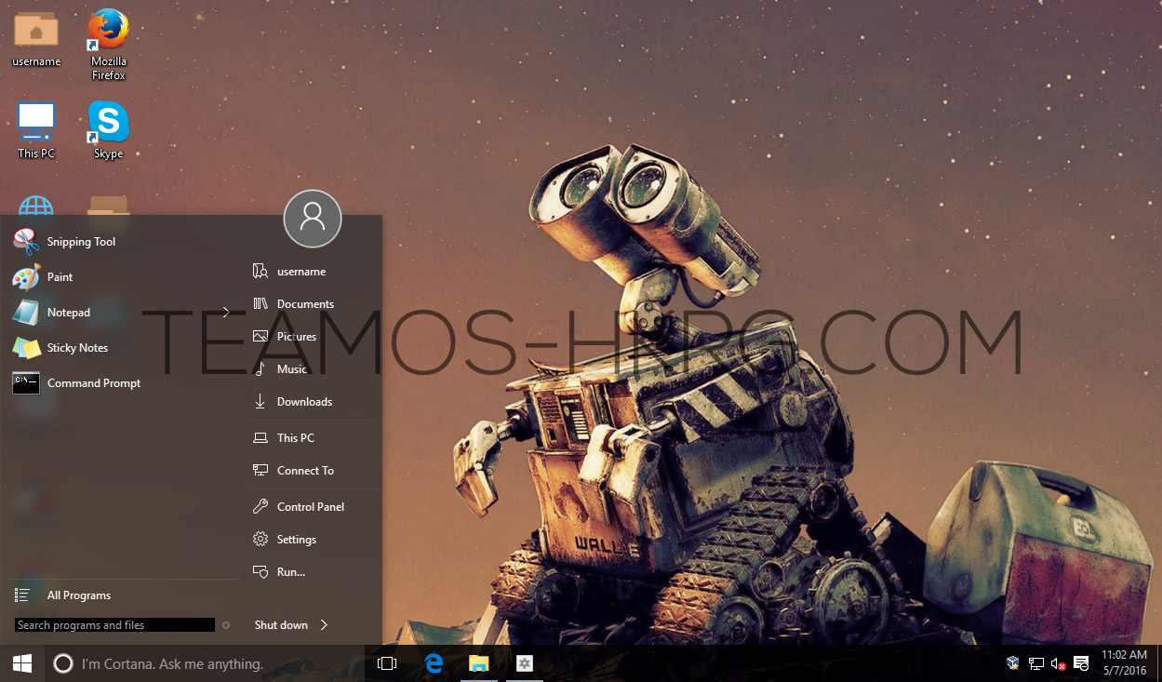This screenshot has height=682, width=1162.
Task: Switch to the Settings gear taskbar app
Action: 525,663
